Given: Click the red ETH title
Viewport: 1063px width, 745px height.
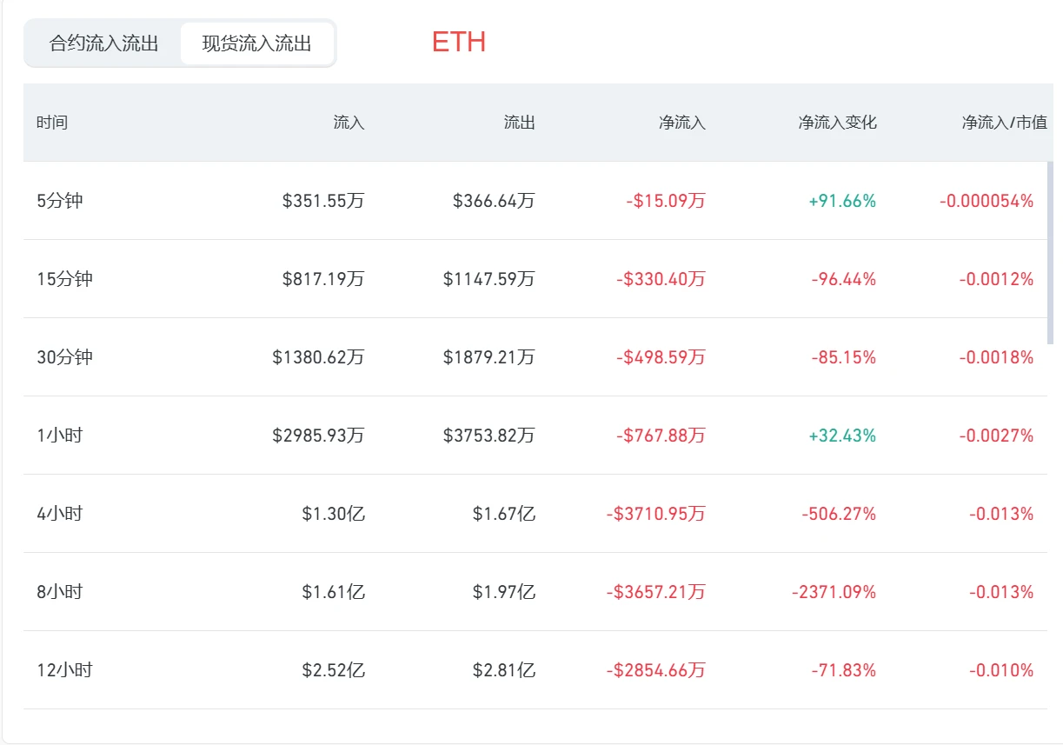Looking at the screenshot, I should [459, 42].
